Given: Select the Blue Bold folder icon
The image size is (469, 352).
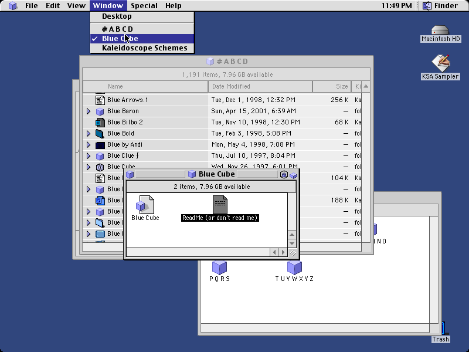Looking at the screenshot, I should point(100,134).
